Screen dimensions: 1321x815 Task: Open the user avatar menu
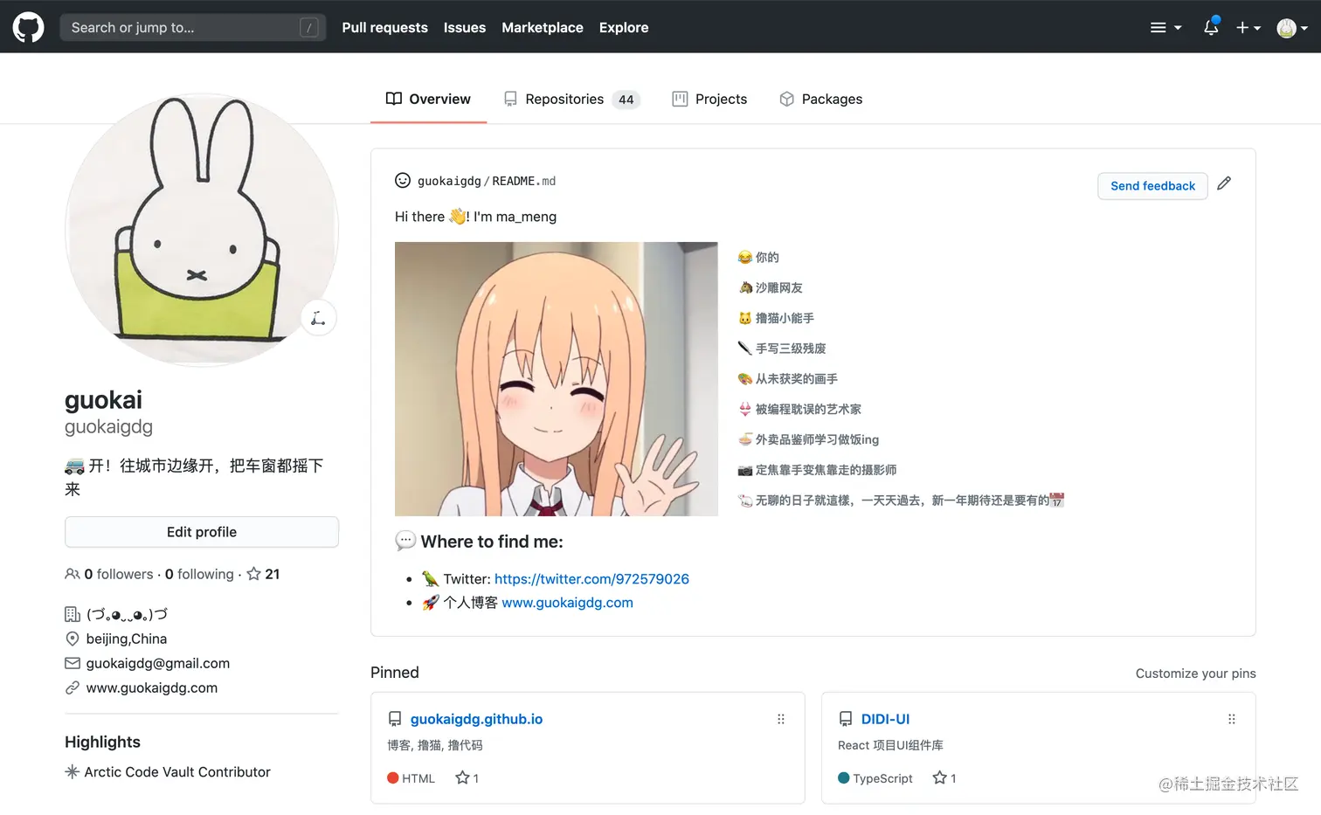pos(1292,28)
